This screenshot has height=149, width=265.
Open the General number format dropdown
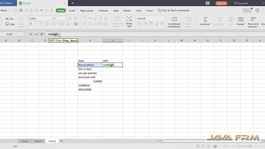tap(163, 18)
